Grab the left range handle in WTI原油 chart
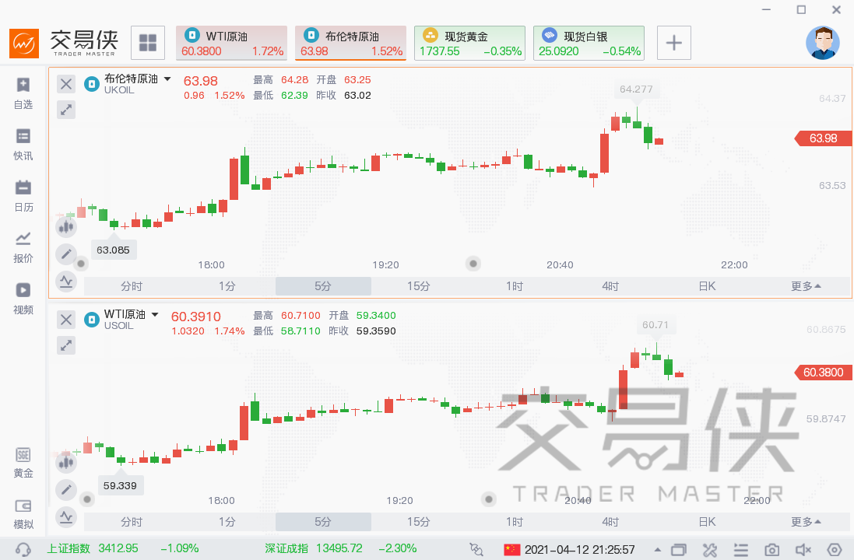This screenshot has height=560, width=854. point(87,499)
